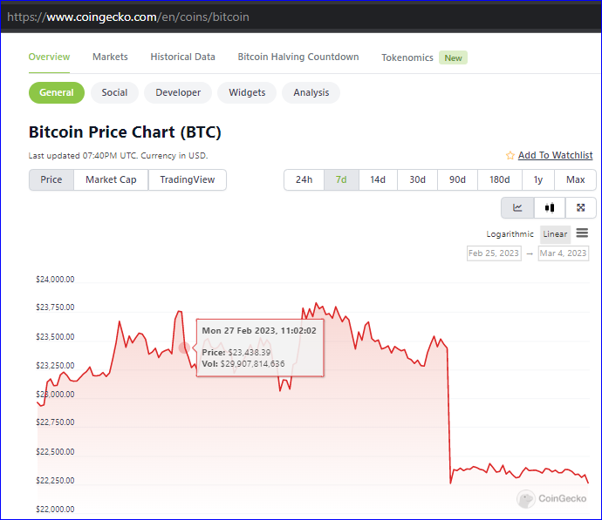Viewport: 602px width, 520px height.
Task: Select the Analysis pill button
Action: point(311,92)
